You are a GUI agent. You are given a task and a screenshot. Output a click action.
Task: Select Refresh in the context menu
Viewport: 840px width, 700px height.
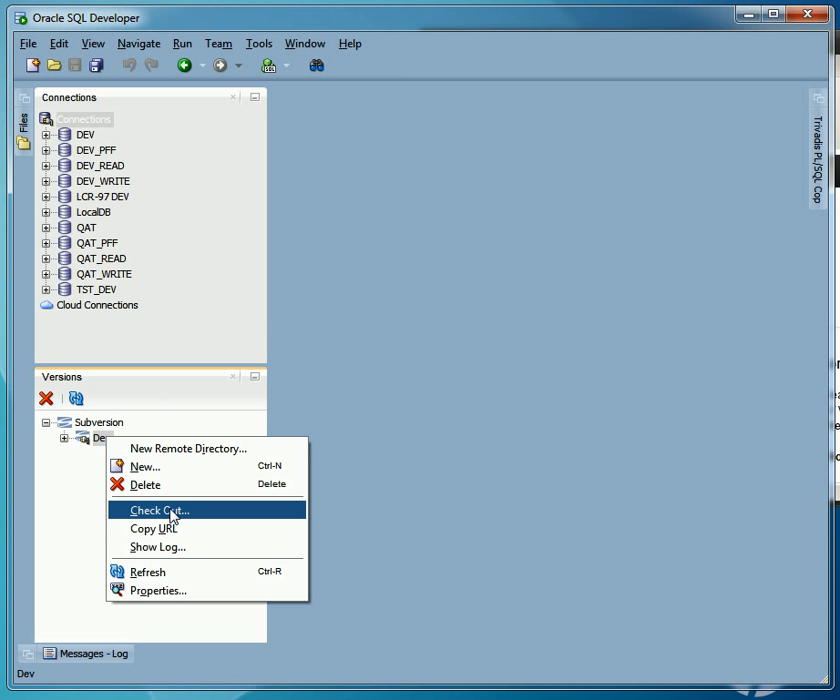207,572
